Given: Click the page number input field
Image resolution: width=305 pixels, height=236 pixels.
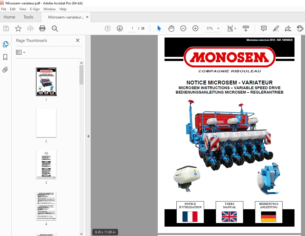Looking at the screenshot, I should pyautogui.click(x=132, y=28).
